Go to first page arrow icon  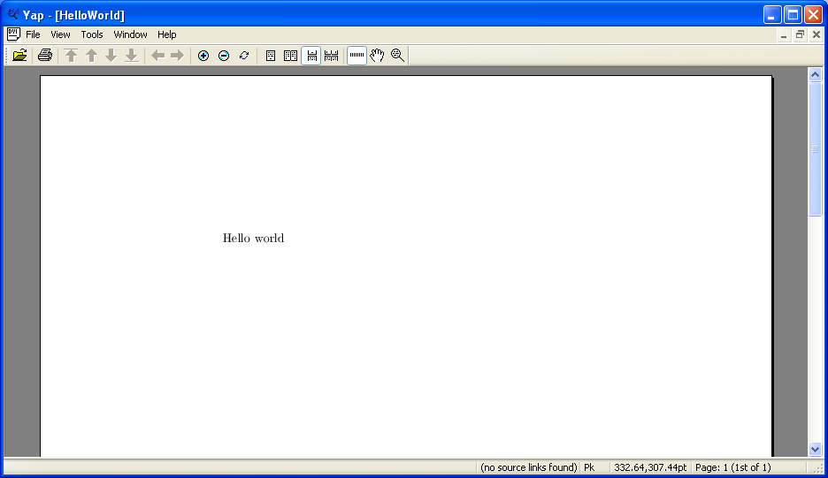(72, 56)
